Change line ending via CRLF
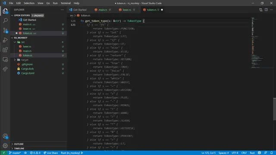Image resolution: width=276 pixels, height=155 pixels. coord(244,153)
